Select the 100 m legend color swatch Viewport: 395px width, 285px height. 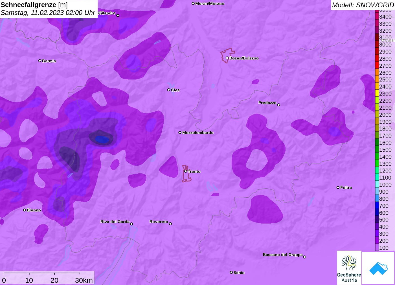click(377, 248)
